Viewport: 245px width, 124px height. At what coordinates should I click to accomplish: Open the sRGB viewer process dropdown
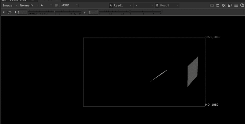point(70,5)
